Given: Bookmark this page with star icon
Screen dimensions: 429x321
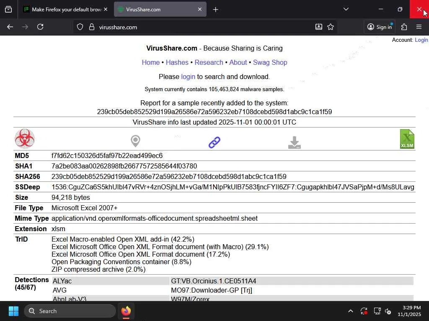Looking at the screenshot, I should point(331,27).
